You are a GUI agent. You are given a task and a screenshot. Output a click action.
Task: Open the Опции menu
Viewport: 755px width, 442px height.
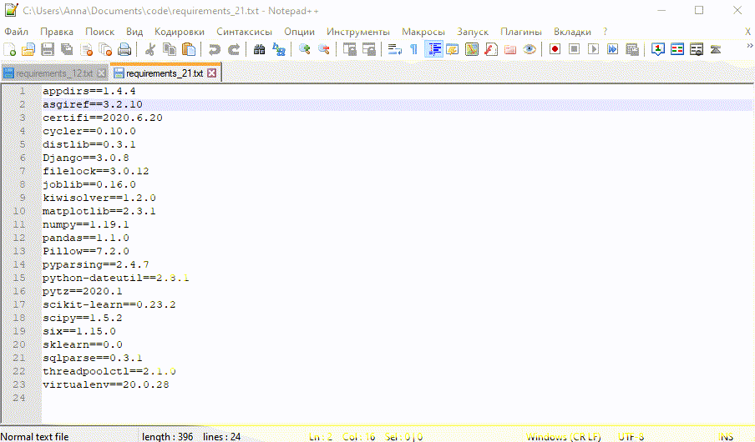pos(299,32)
